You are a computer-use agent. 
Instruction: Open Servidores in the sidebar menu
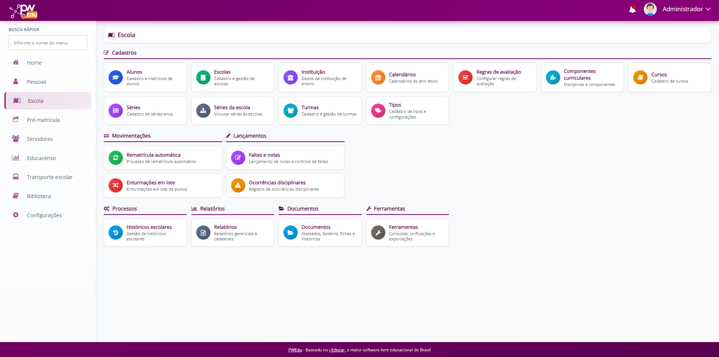40,139
